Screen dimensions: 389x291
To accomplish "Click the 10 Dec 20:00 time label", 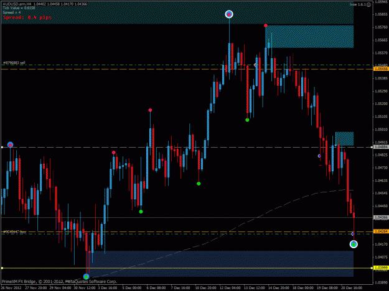I will pos(205,288).
